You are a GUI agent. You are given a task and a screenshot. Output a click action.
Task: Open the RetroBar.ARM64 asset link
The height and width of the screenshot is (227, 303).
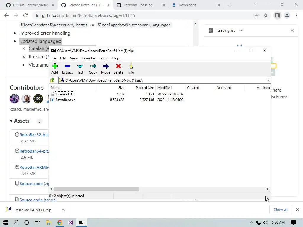pyautogui.click(x=34, y=167)
